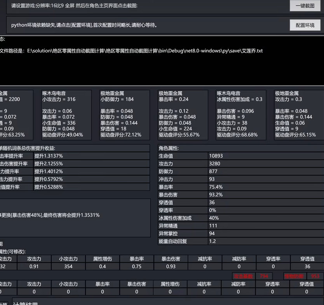Select the 极地重金属 card with 小防御力 = 184
324x305 pixels.
125,115
